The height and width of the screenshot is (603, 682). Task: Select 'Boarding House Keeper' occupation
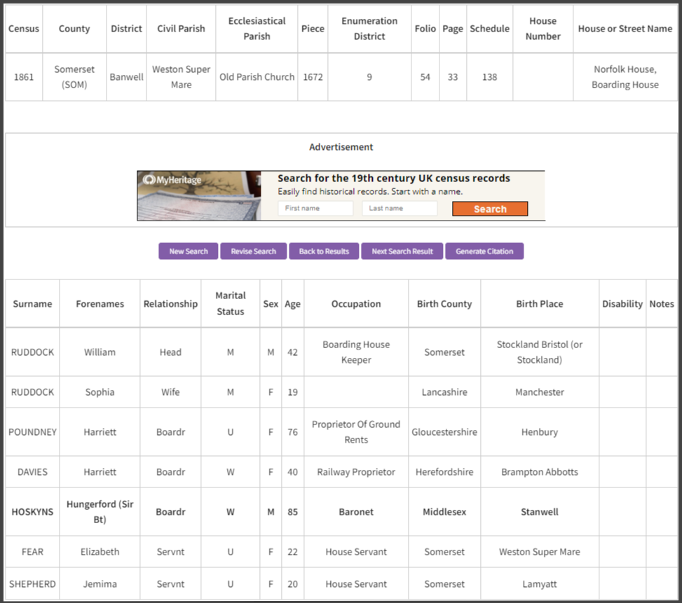(x=356, y=352)
